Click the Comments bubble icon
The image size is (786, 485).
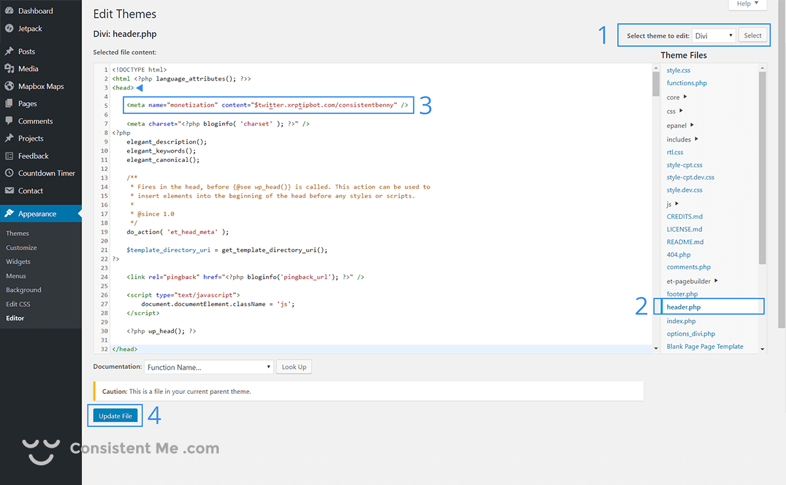coord(9,121)
